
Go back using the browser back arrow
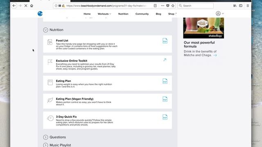(x=14, y=6)
